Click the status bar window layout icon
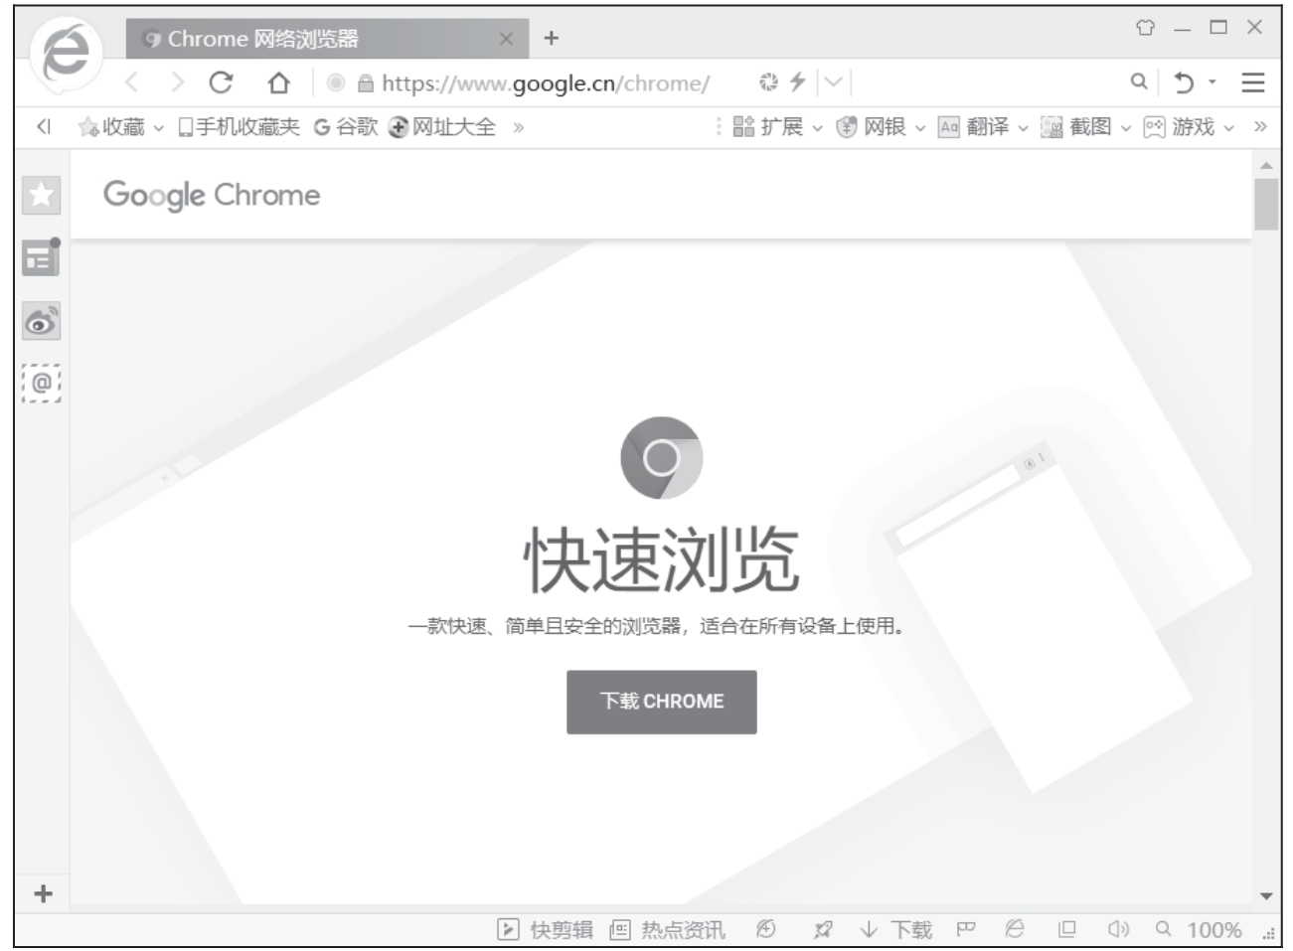The height and width of the screenshot is (951, 1293). tap(1066, 930)
